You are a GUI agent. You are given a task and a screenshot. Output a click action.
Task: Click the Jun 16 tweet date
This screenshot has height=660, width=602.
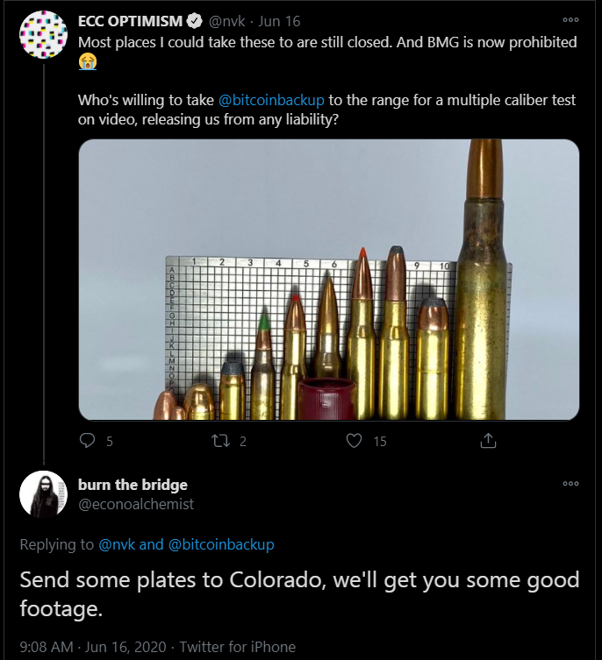(x=279, y=21)
